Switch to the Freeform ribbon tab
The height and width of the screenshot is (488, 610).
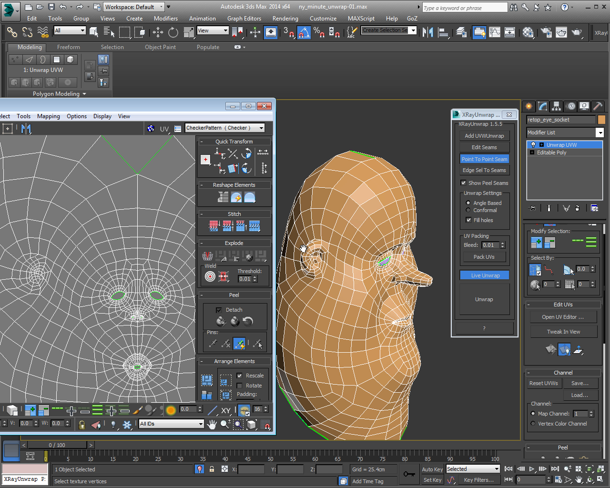pos(69,47)
